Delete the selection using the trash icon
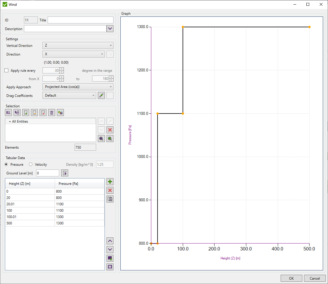328x284 pixels. pyautogui.click(x=51, y=112)
